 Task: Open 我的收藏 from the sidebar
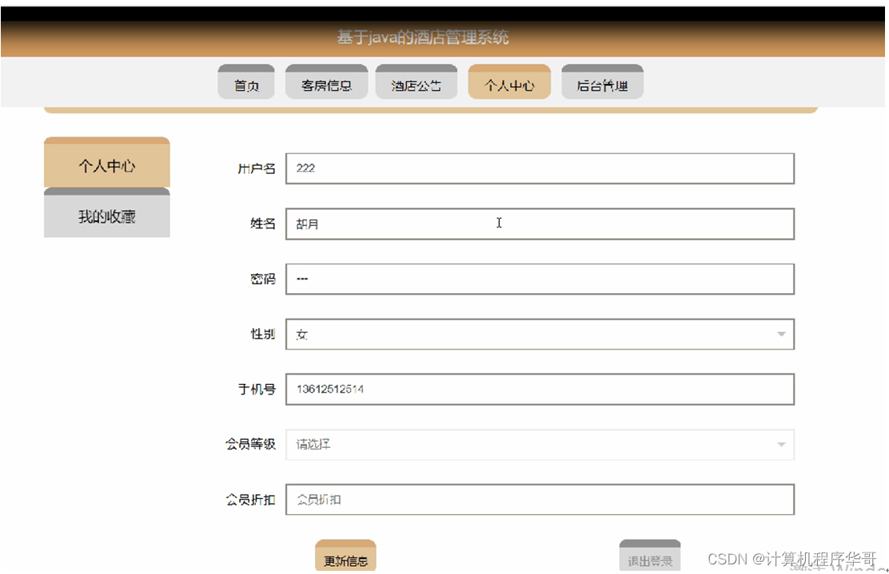coord(106,214)
